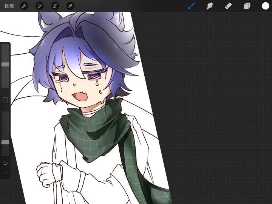The width and height of the screenshot is (272, 204).
Task: Select the Smudge tool
Action: point(210,6)
